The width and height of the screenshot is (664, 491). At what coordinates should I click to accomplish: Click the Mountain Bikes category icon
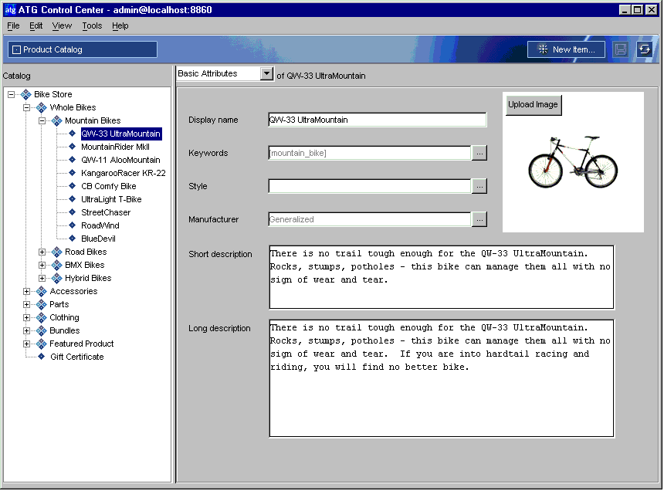pyautogui.click(x=56, y=120)
